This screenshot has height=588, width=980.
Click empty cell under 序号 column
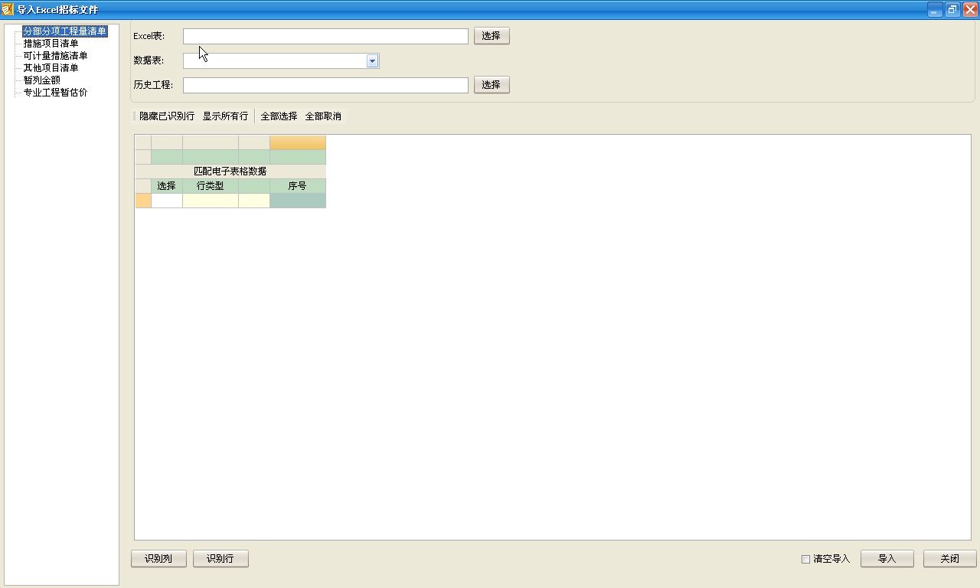click(298, 201)
